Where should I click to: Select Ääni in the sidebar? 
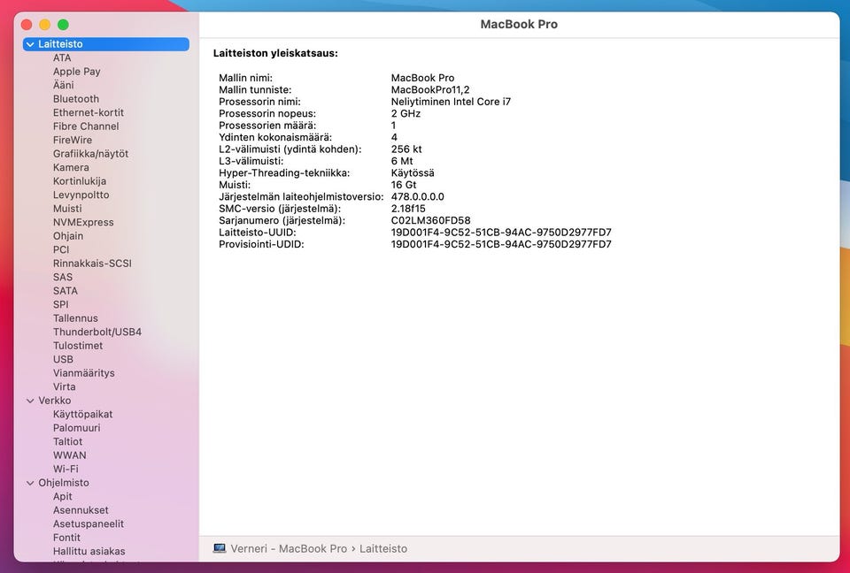coord(64,85)
